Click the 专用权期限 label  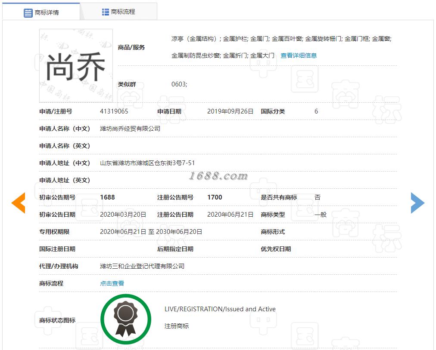[x=54, y=232]
